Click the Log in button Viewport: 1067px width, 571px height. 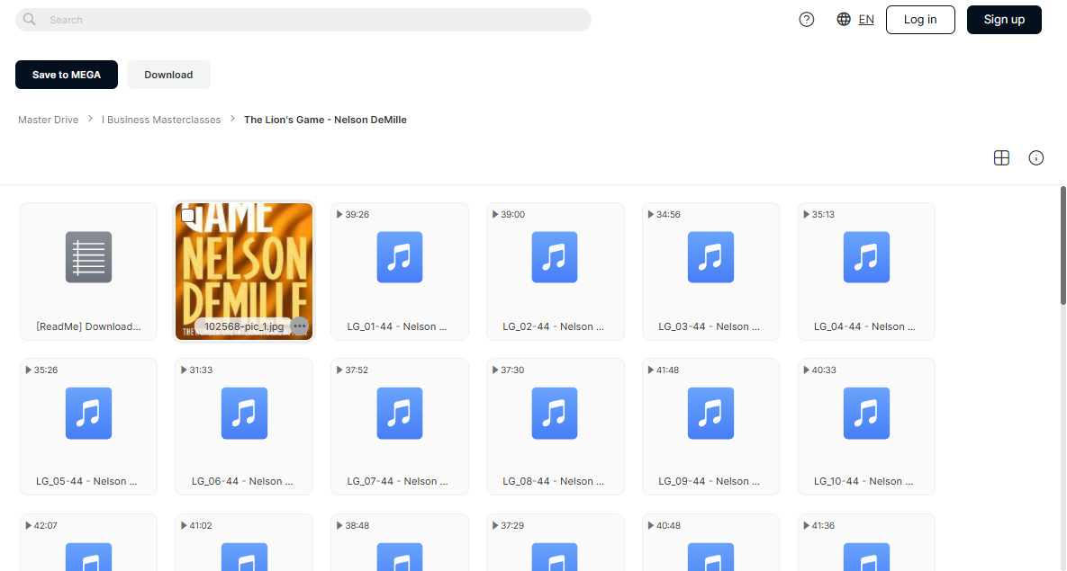(920, 20)
